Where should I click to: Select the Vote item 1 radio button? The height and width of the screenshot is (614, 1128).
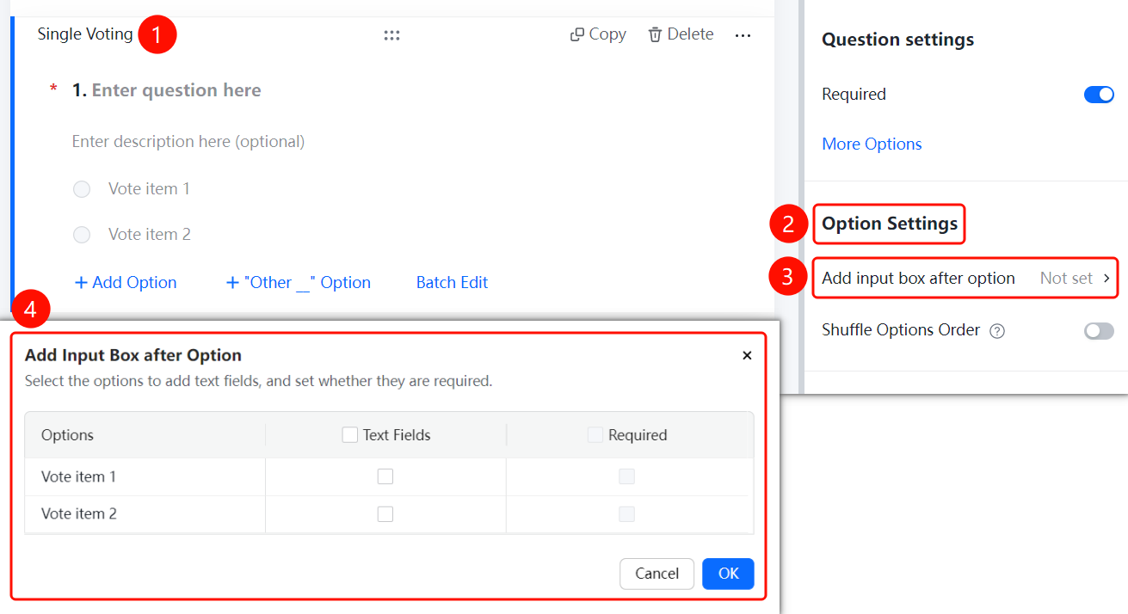pyautogui.click(x=82, y=189)
